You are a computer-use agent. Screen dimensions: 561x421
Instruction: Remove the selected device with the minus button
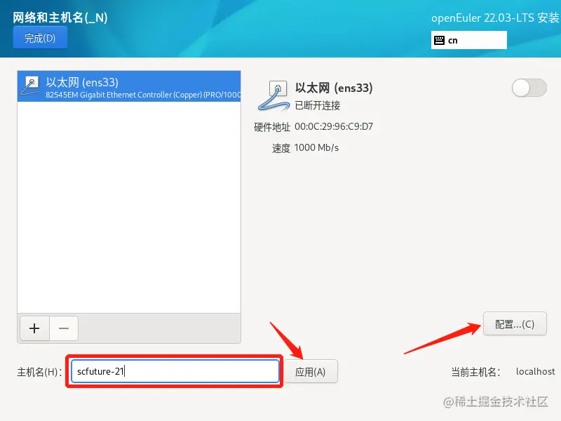64,328
